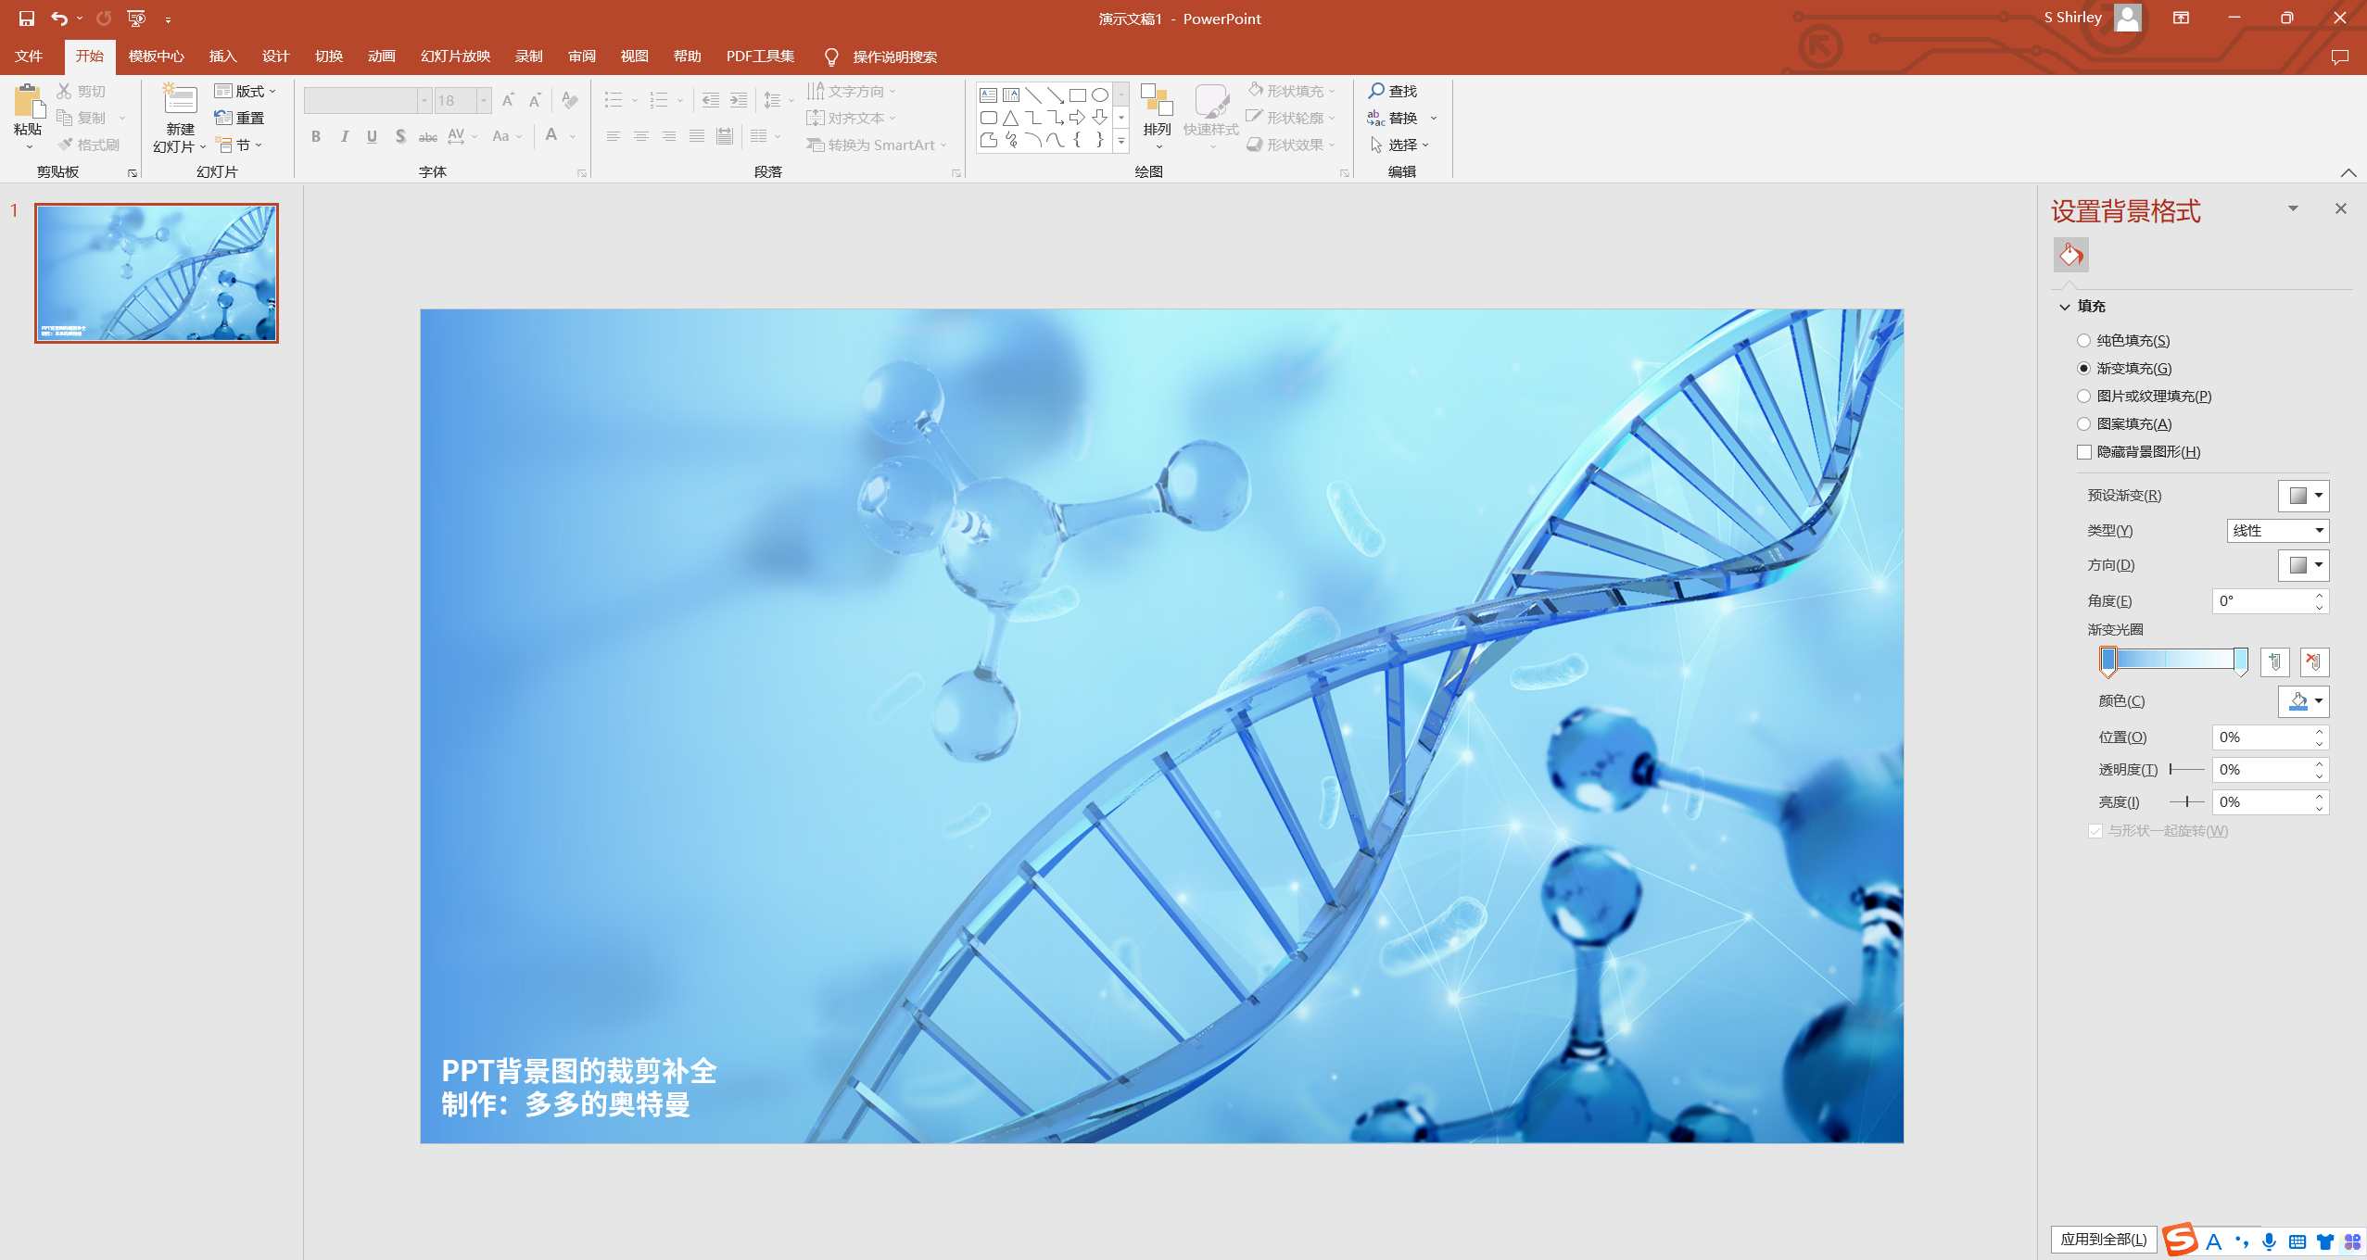The image size is (2367, 1260).
Task: Select the Solid fill radio option
Action: pyautogui.click(x=2084, y=341)
